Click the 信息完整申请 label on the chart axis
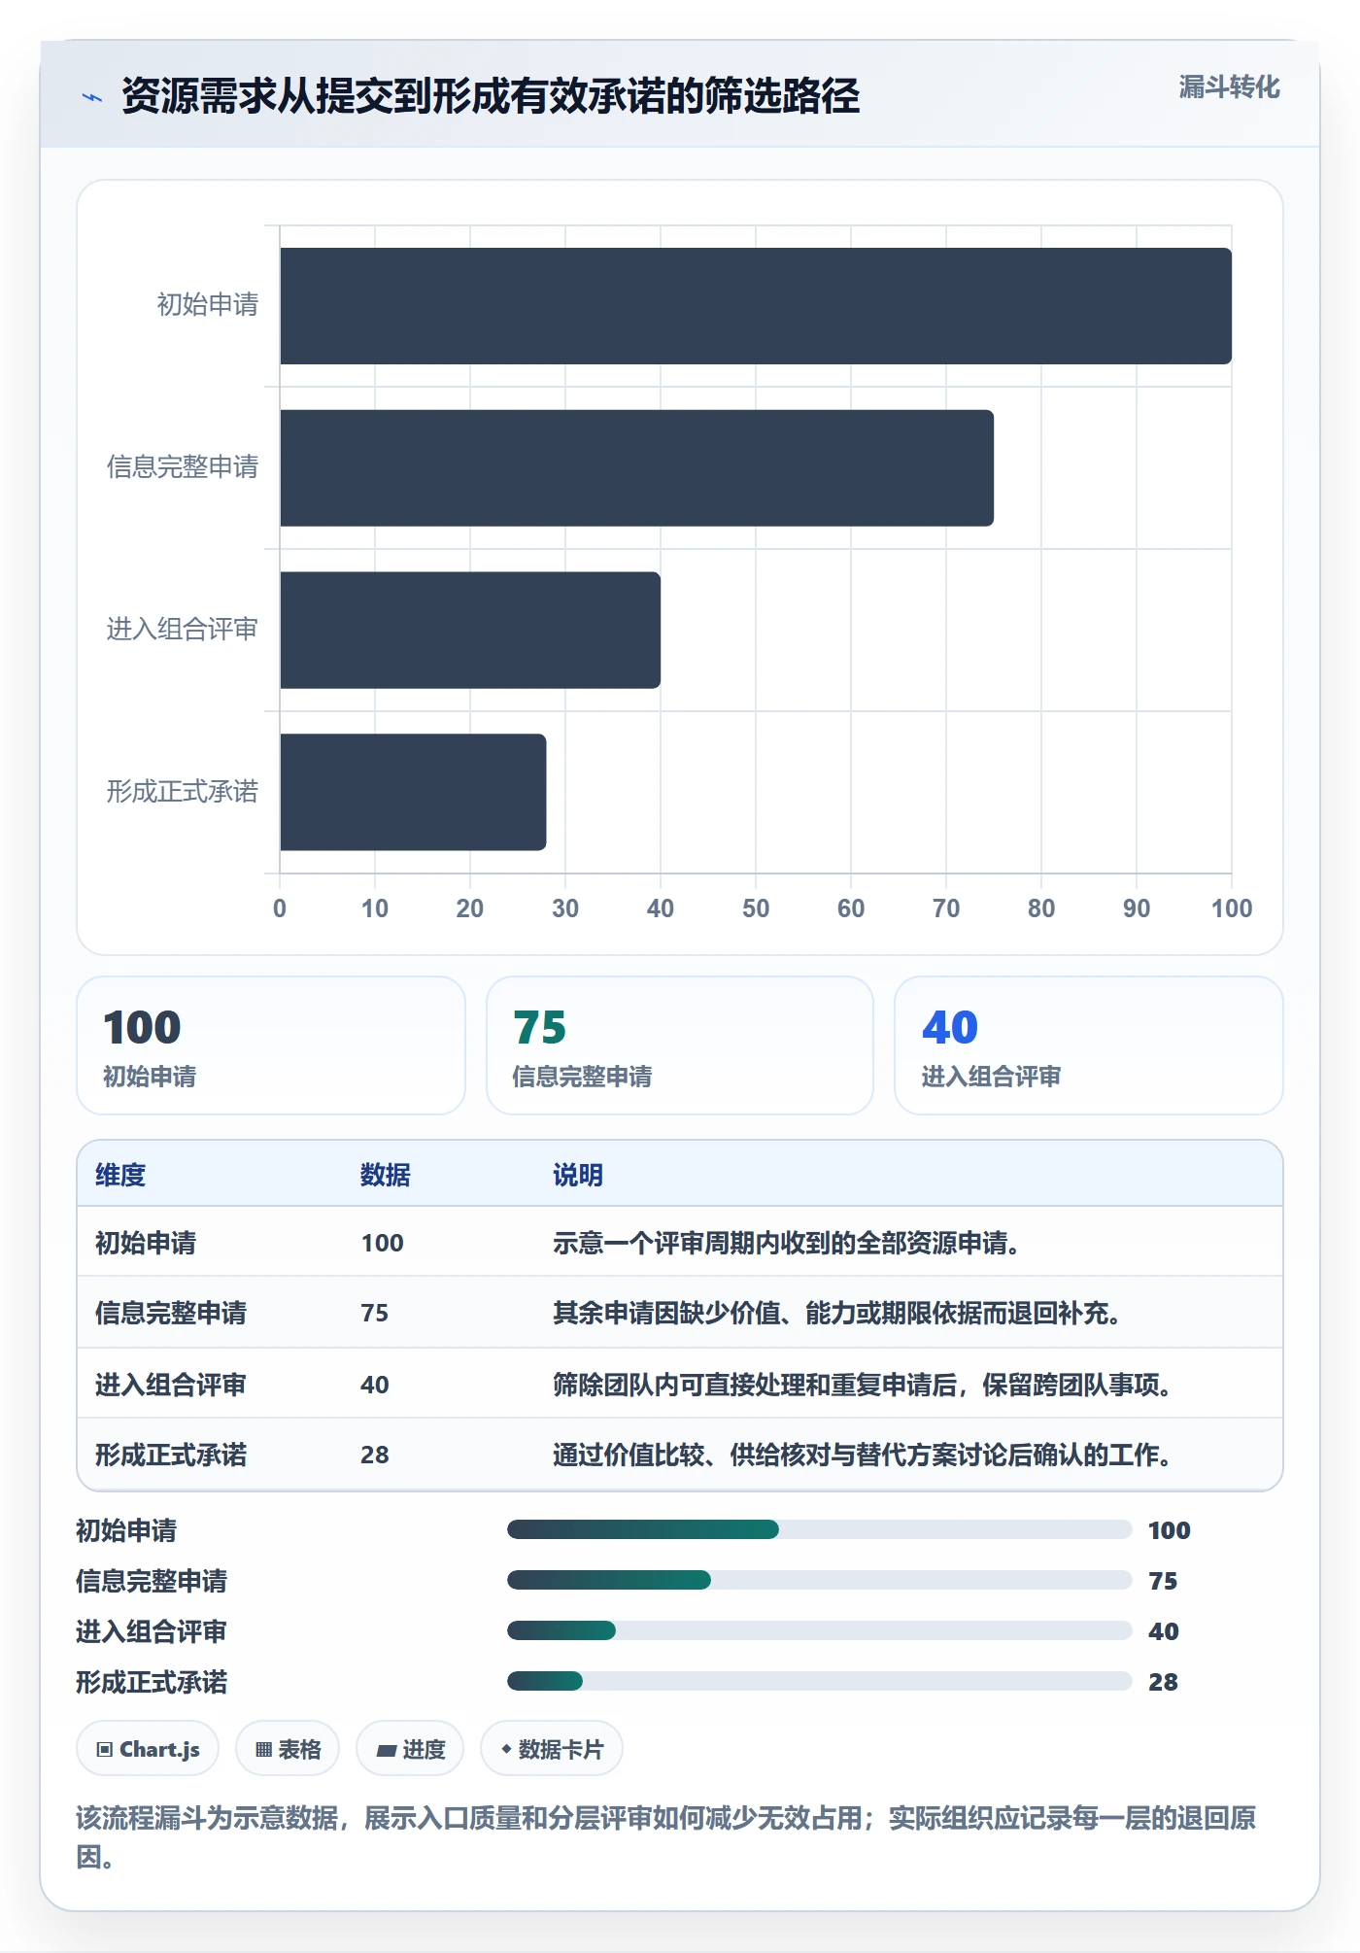The width and height of the screenshot is (1360, 1953). [183, 467]
